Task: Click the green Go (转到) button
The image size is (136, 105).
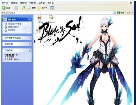Action: [x=121, y=13]
